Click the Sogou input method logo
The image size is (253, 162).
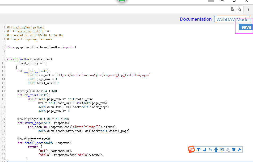tap(191, 149)
